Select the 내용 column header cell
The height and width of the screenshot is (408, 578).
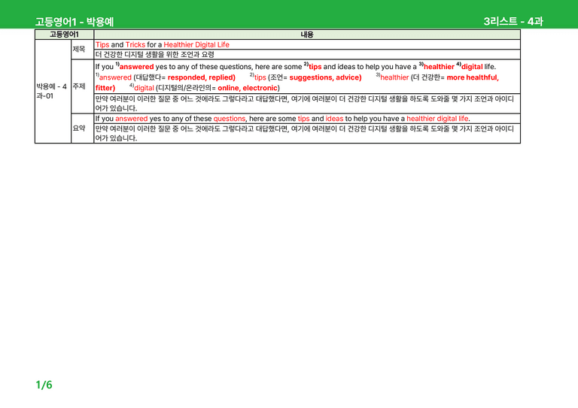pyautogui.click(x=307, y=35)
